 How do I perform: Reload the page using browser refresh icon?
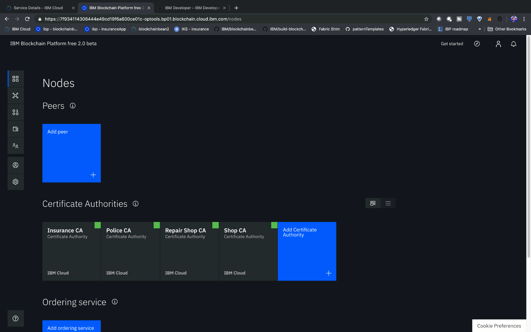pyautogui.click(x=27, y=19)
